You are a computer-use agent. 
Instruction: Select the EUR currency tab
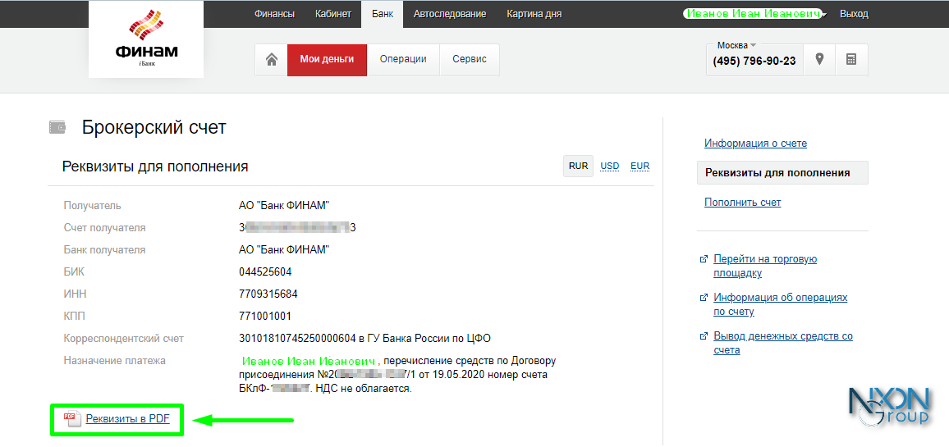(x=640, y=166)
